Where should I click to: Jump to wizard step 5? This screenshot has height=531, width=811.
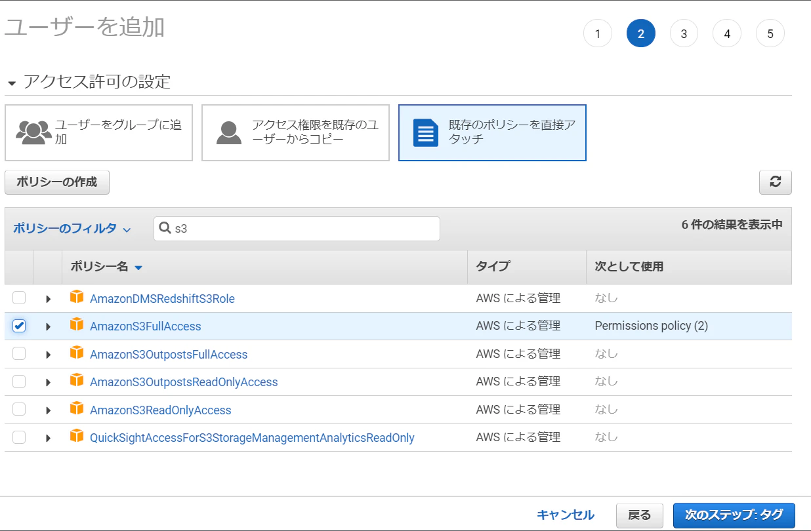tap(770, 33)
